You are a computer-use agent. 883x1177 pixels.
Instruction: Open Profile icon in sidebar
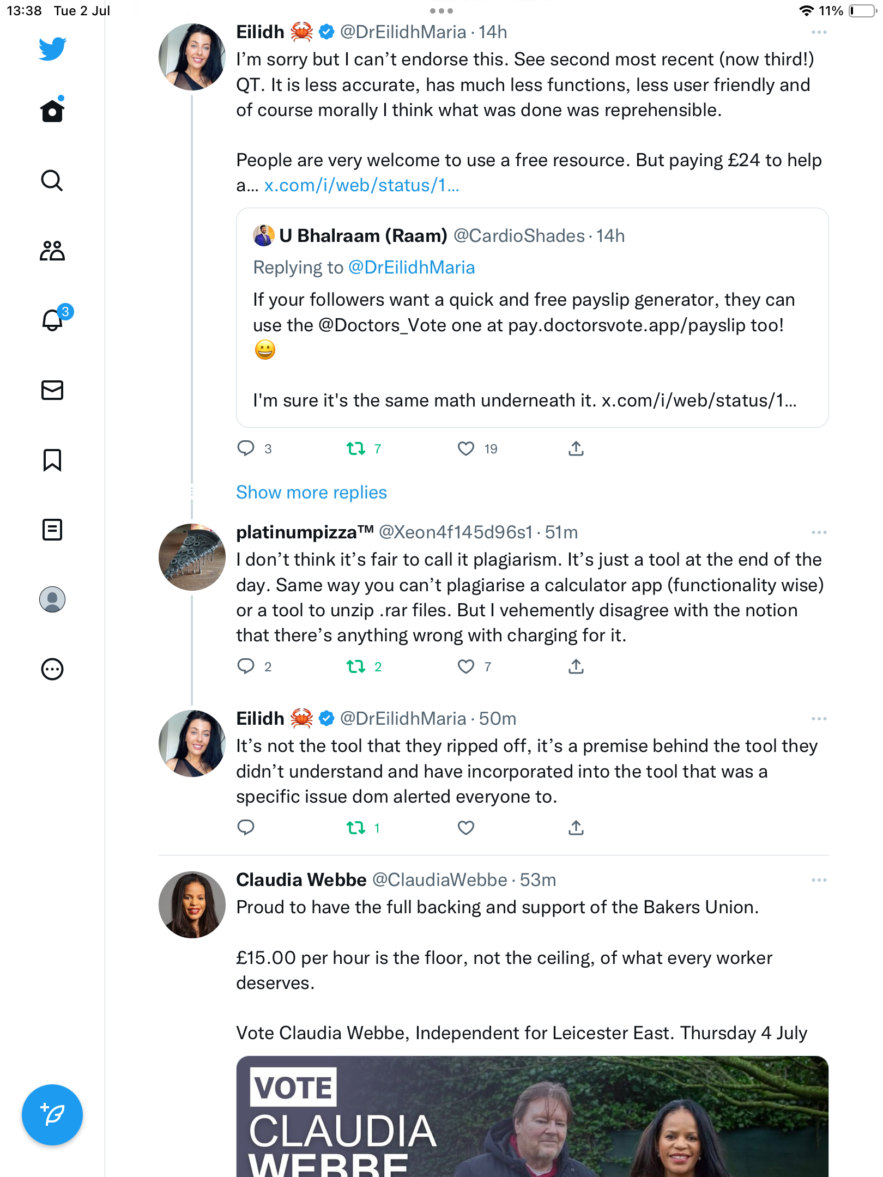point(52,599)
